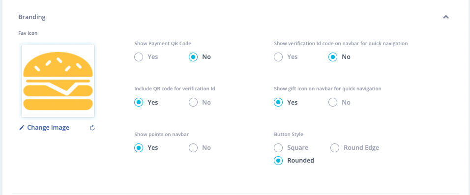Click the Branding section header
Viewport: 470px width, 195px height.
pyautogui.click(x=32, y=17)
